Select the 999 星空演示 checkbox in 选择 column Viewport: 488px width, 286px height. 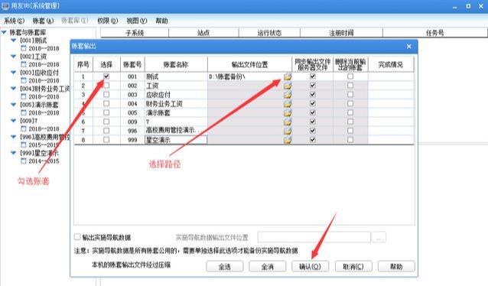click(106, 140)
